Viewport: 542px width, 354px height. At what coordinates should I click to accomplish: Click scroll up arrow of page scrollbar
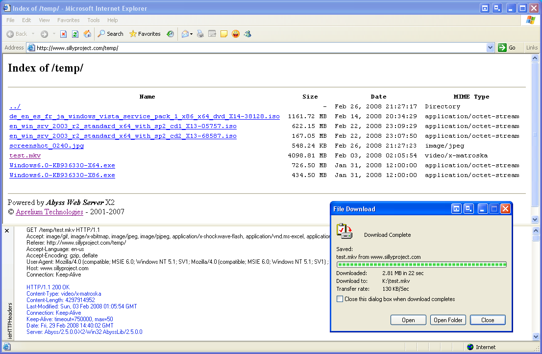tap(535, 58)
